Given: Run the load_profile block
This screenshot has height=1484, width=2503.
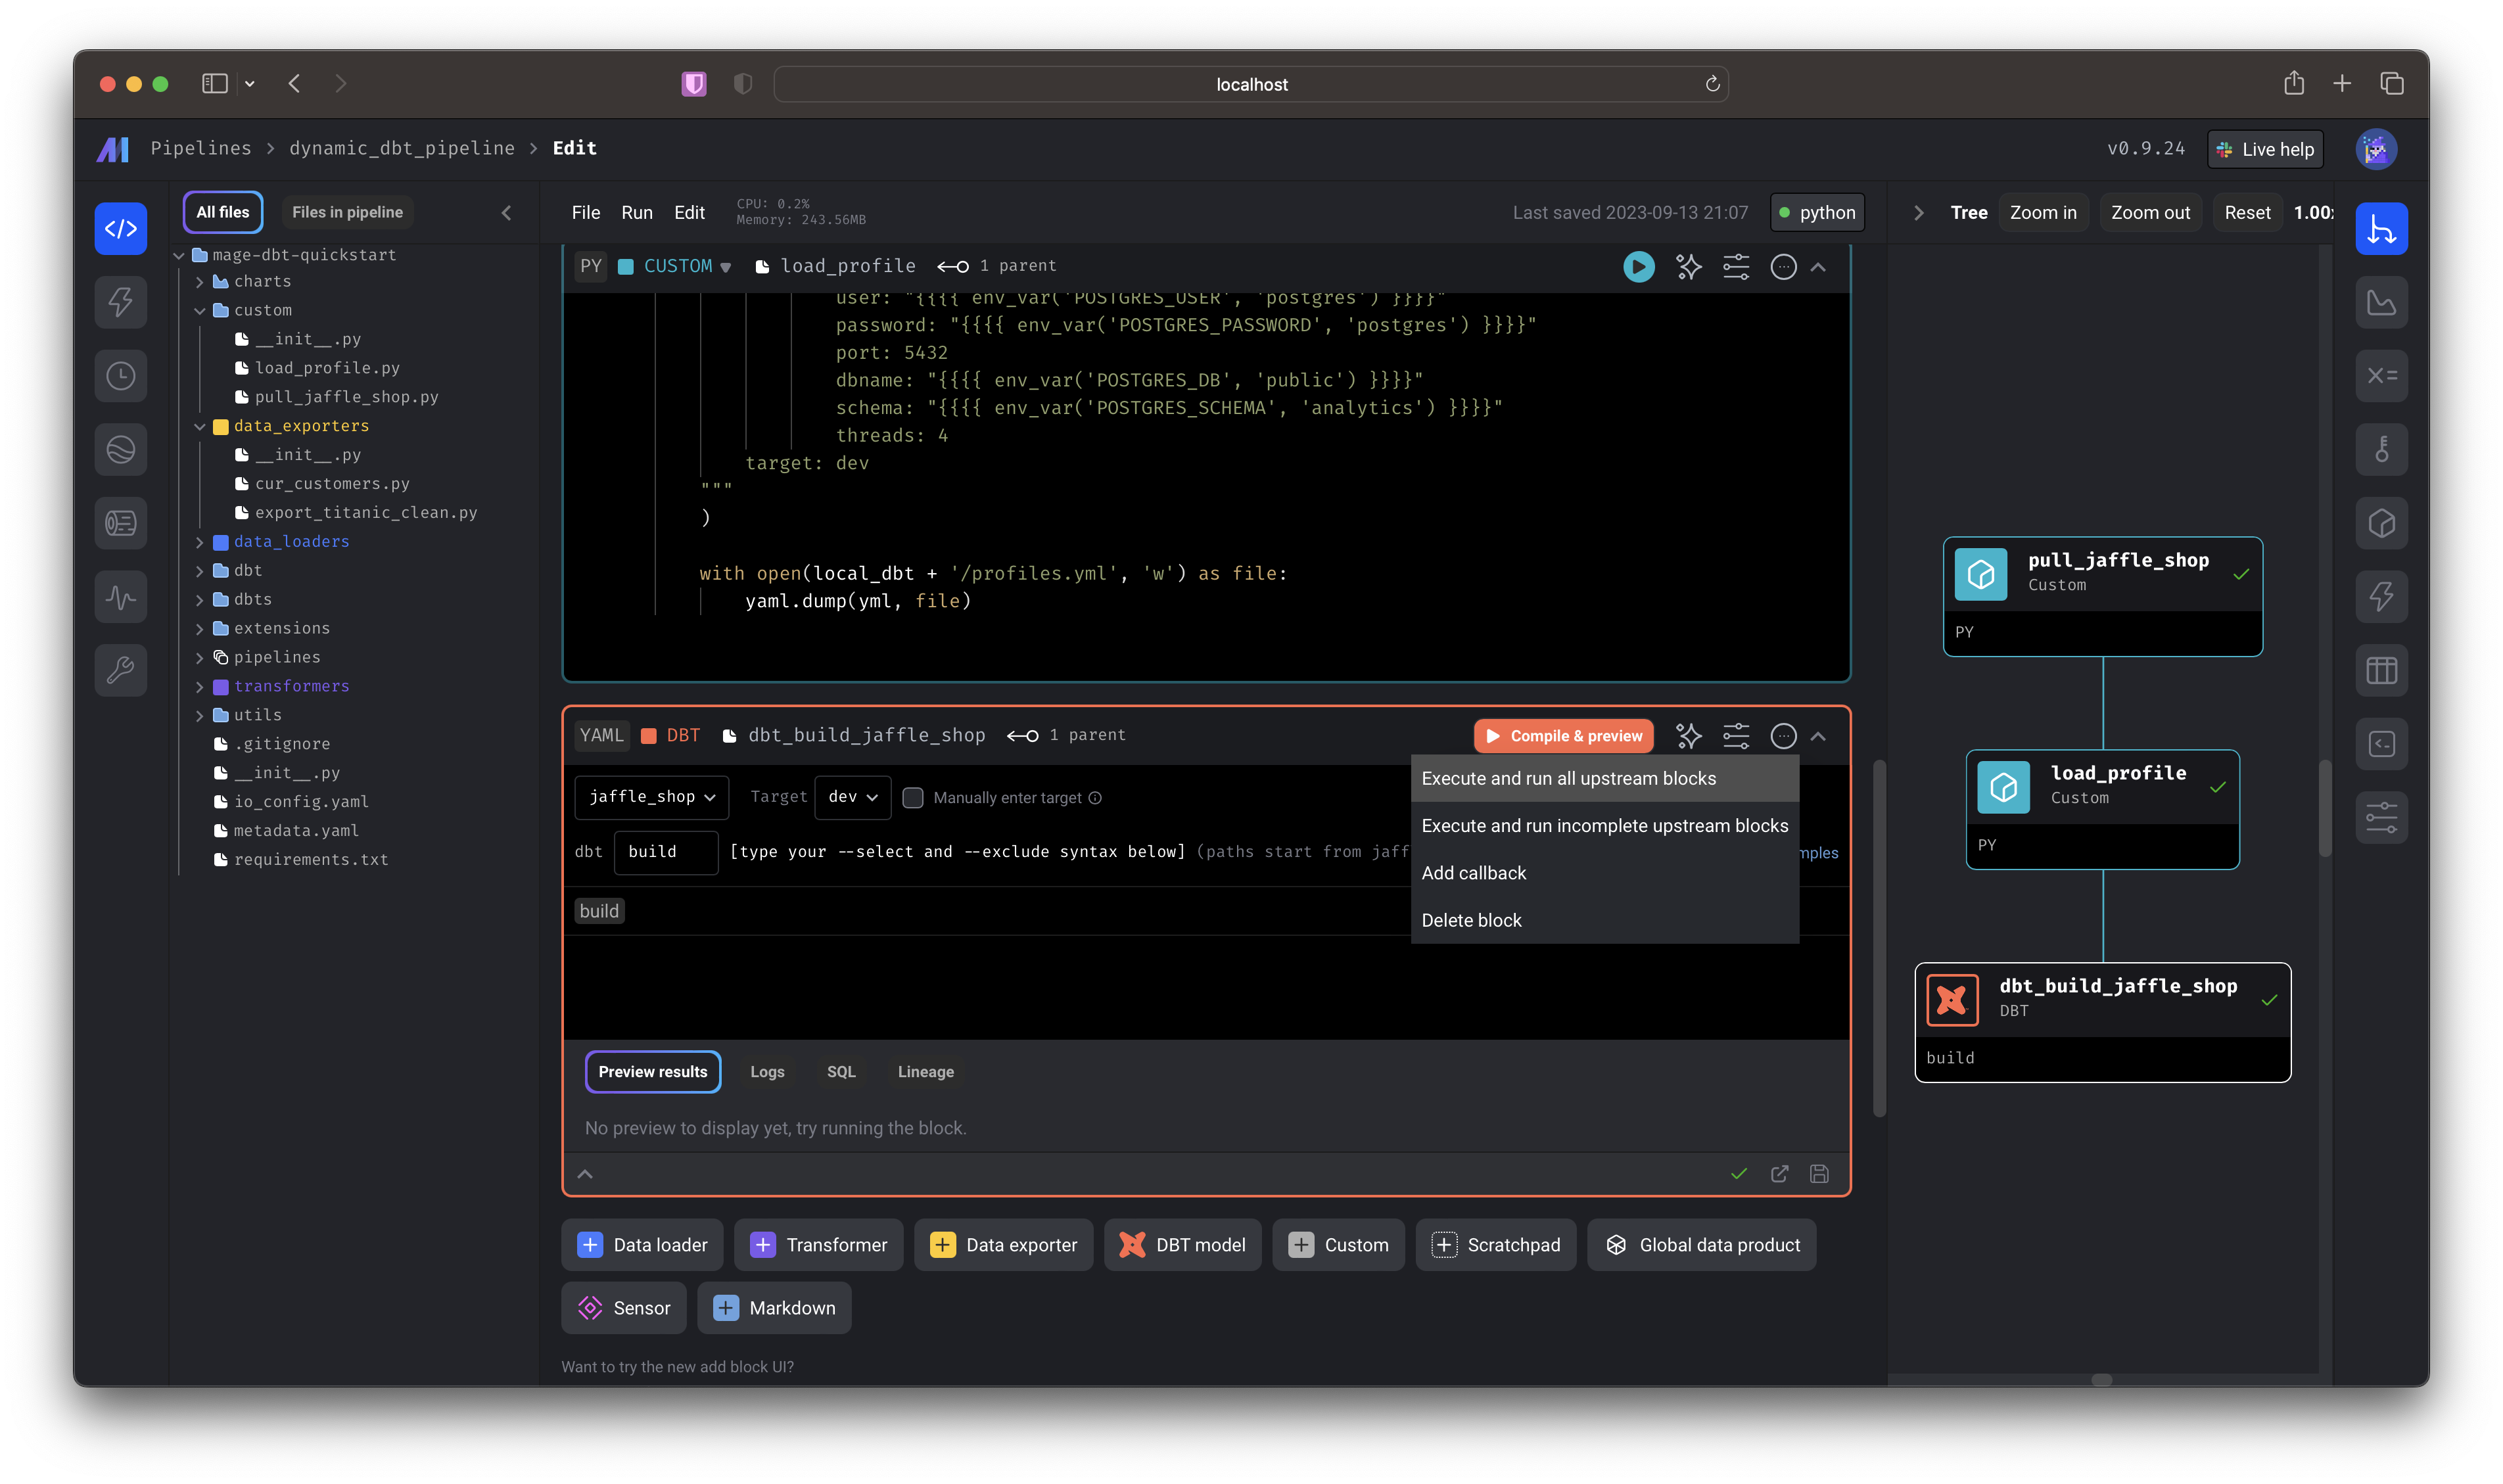Looking at the screenshot, I should coord(1638,267).
